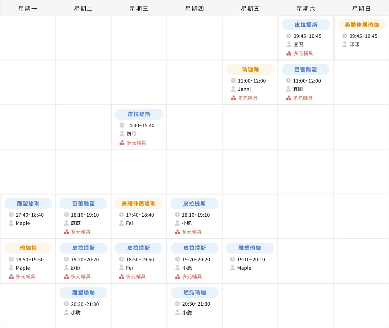389x328 pixels.
Task: Click the clock icon on Saturday's 皮拉提斯 class
Action: (289, 36)
